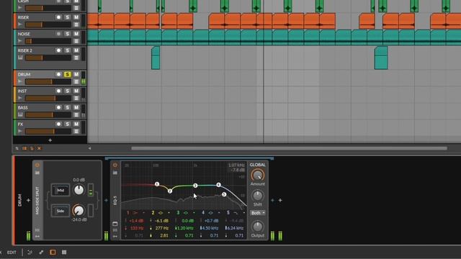This screenshot has width=461, height=259.
Task: Open band 3 type dropdown arrow
Action: [x=194, y=213]
